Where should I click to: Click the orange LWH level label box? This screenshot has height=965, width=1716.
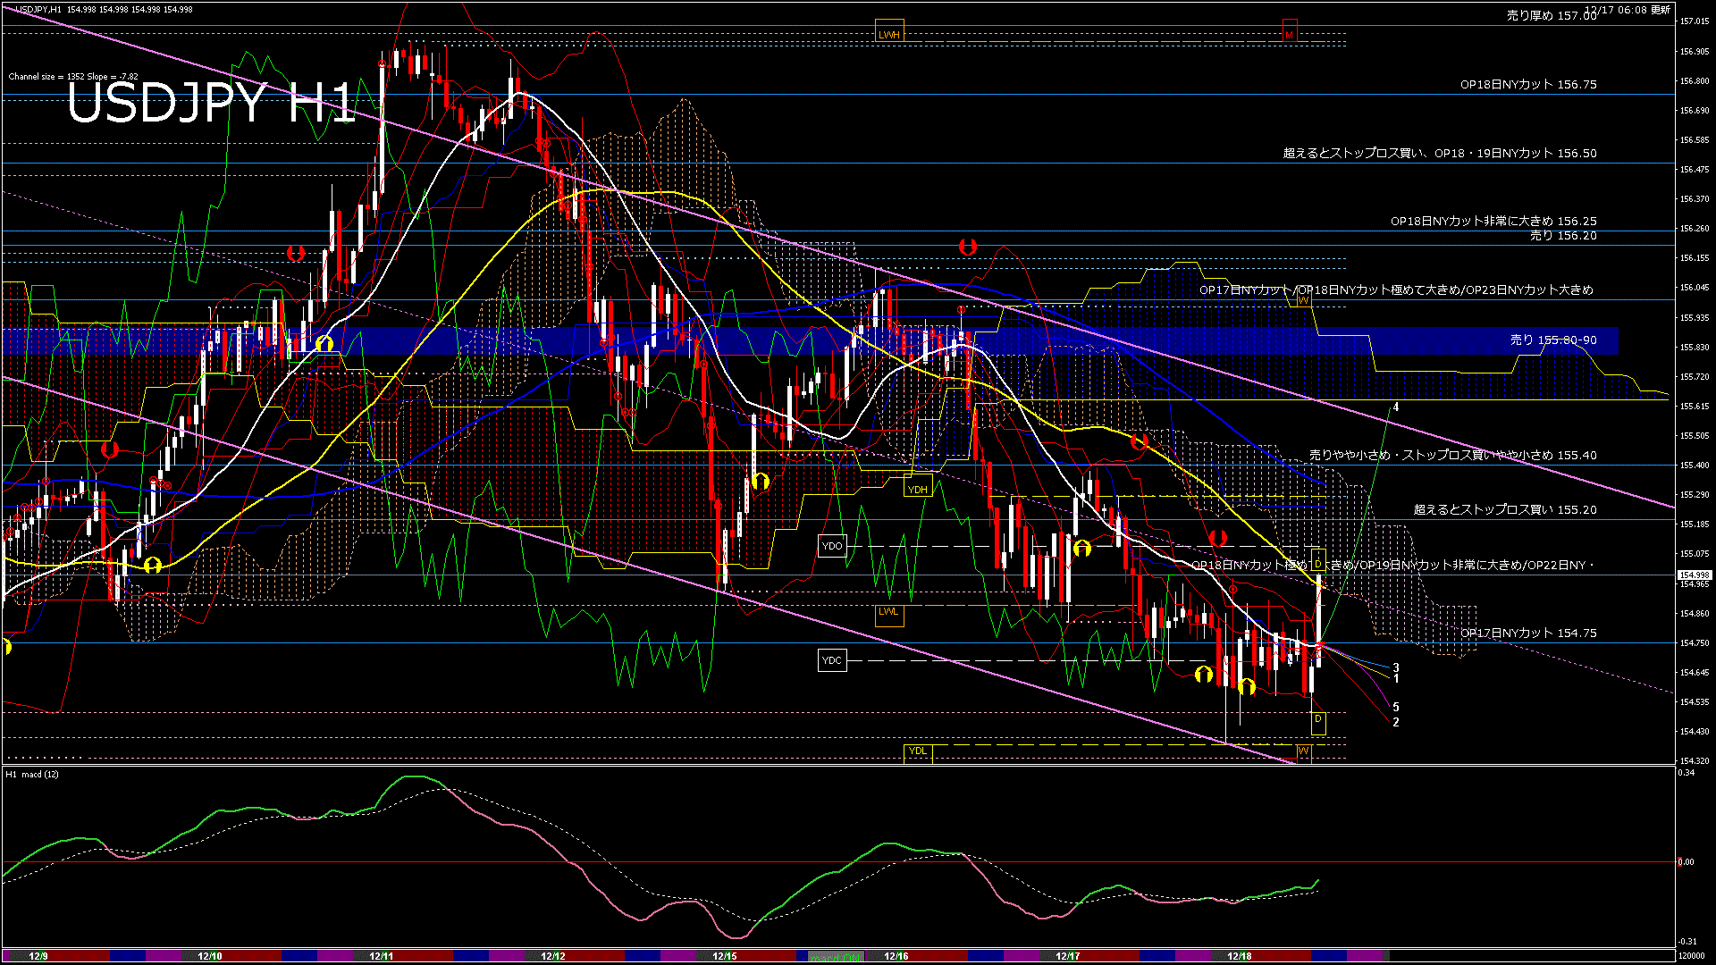click(x=889, y=34)
